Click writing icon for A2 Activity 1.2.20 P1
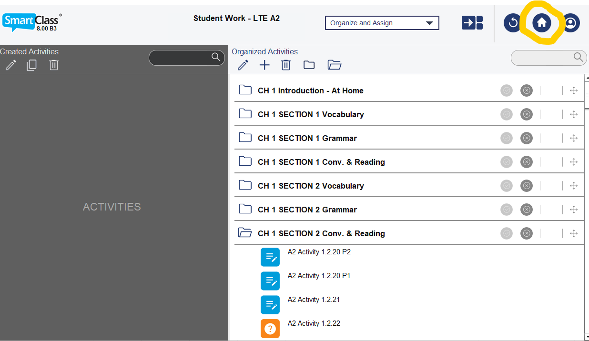The image size is (589, 341). coord(270,281)
